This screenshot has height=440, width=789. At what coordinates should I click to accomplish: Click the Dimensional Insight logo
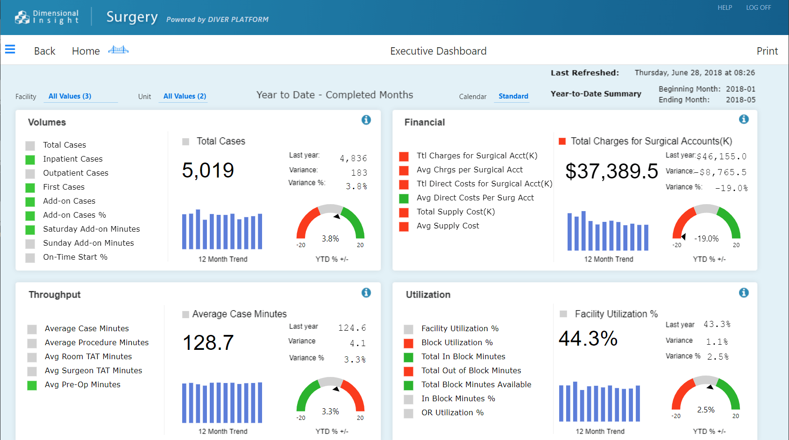[x=47, y=17]
